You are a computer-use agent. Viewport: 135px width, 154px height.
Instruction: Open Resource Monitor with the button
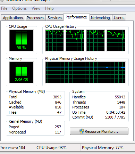pyautogui.click(x=99, y=131)
